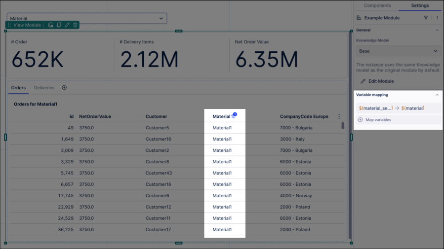Open the three-dot menu beside Example Module
This screenshot has height=249, width=444.
437,18
